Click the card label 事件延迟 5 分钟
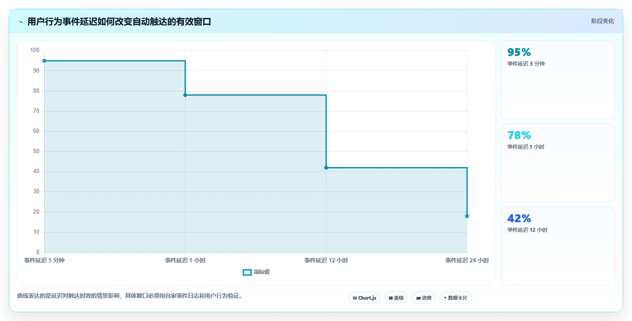The width and height of the screenshot is (632, 321). click(526, 64)
